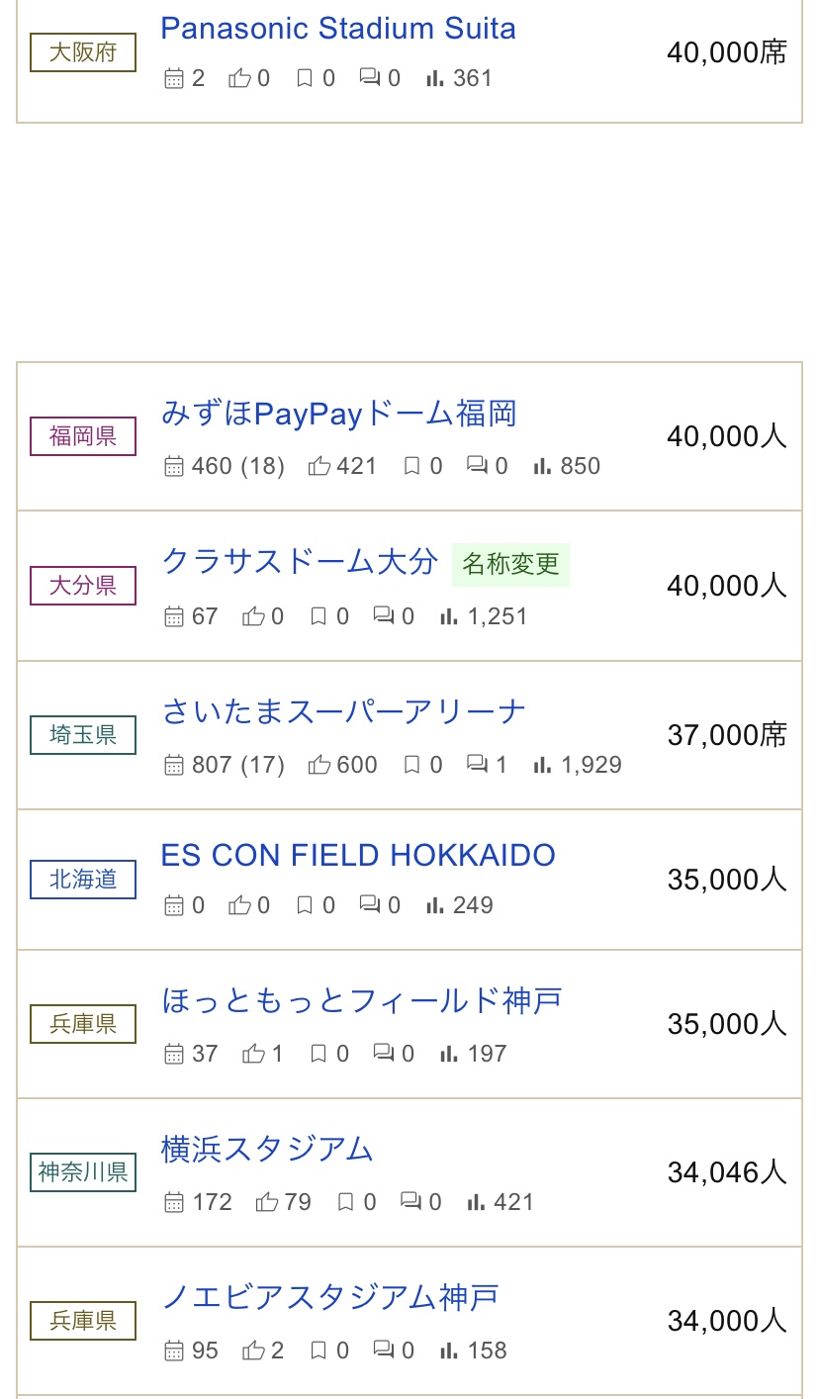Select the 北海道 prefecture tag
819x1399 pixels.
[x=83, y=880]
